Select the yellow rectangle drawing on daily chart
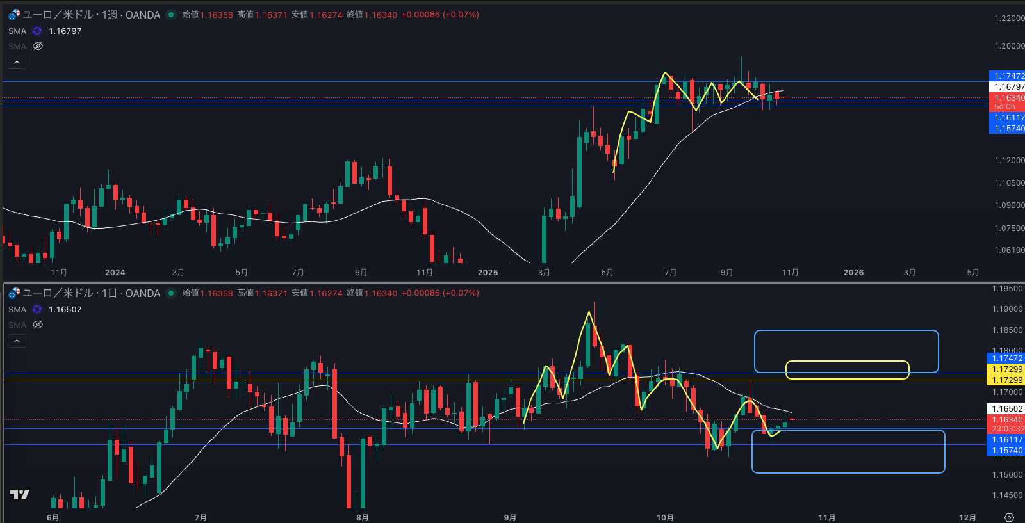 click(x=847, y=362)
